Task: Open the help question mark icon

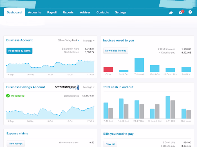Action: pyautogui.click(x=190, y=12)
